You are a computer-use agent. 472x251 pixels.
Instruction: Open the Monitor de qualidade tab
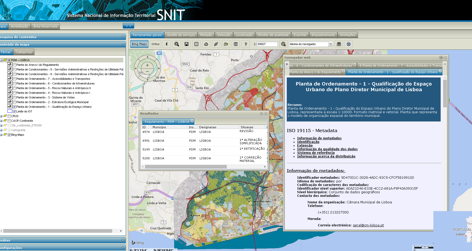pyautogui.click(x=273, y=35)
